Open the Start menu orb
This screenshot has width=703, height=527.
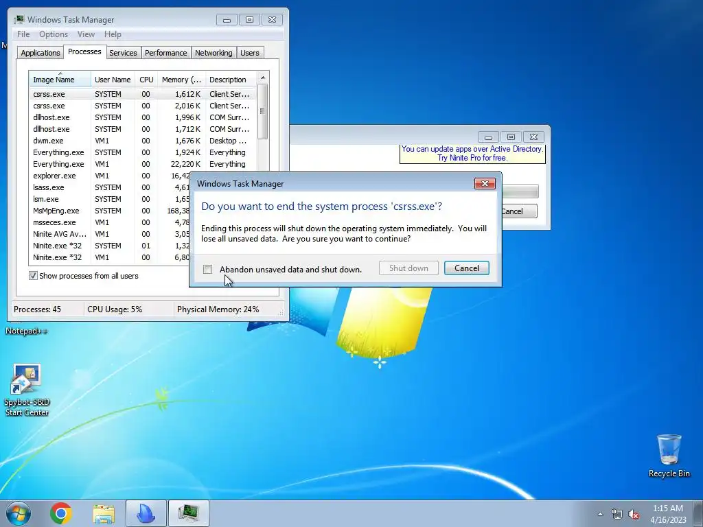coord(19,513)
